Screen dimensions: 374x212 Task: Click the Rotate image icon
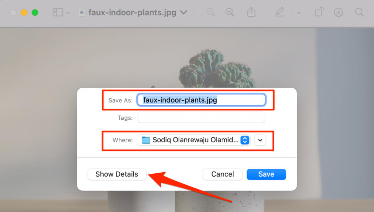[319, 12]
